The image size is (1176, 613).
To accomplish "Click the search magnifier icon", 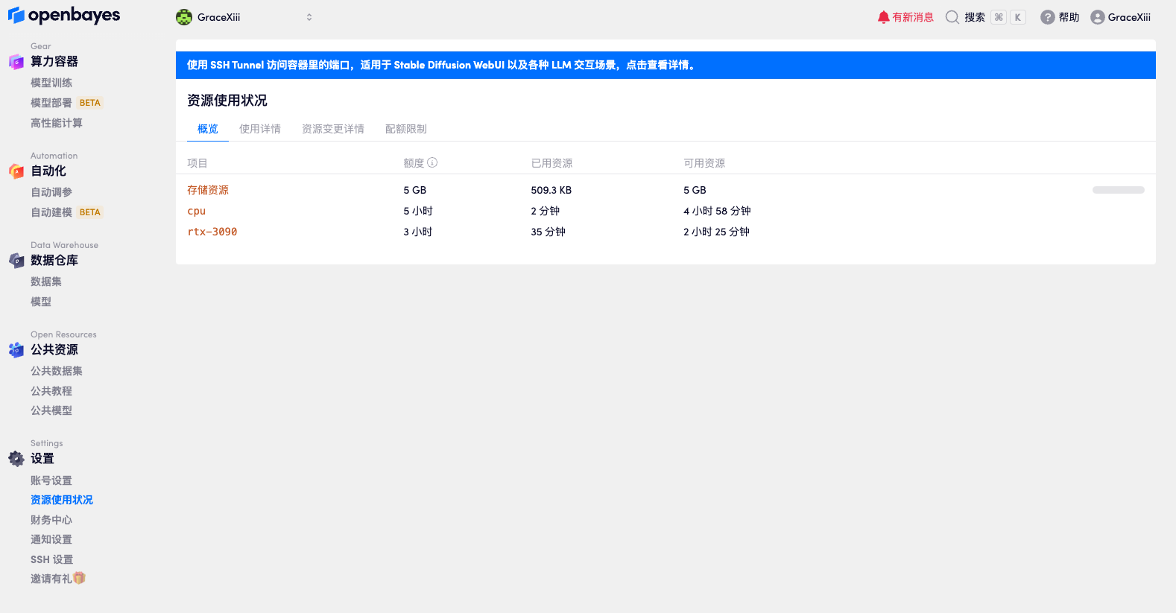I will [x=952, y=17].
